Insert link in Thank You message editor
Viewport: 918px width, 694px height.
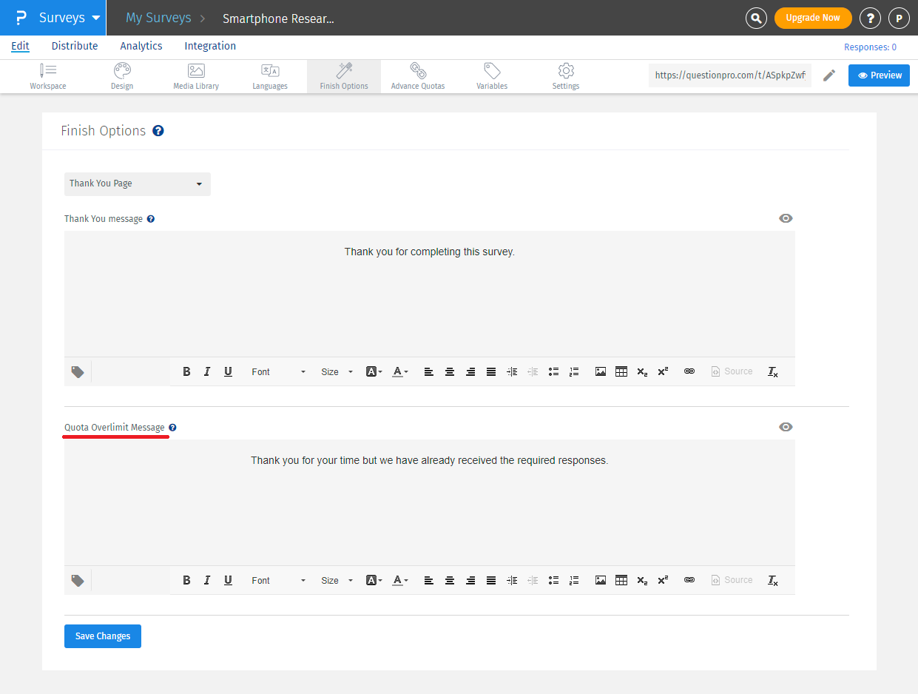[689, 371]
